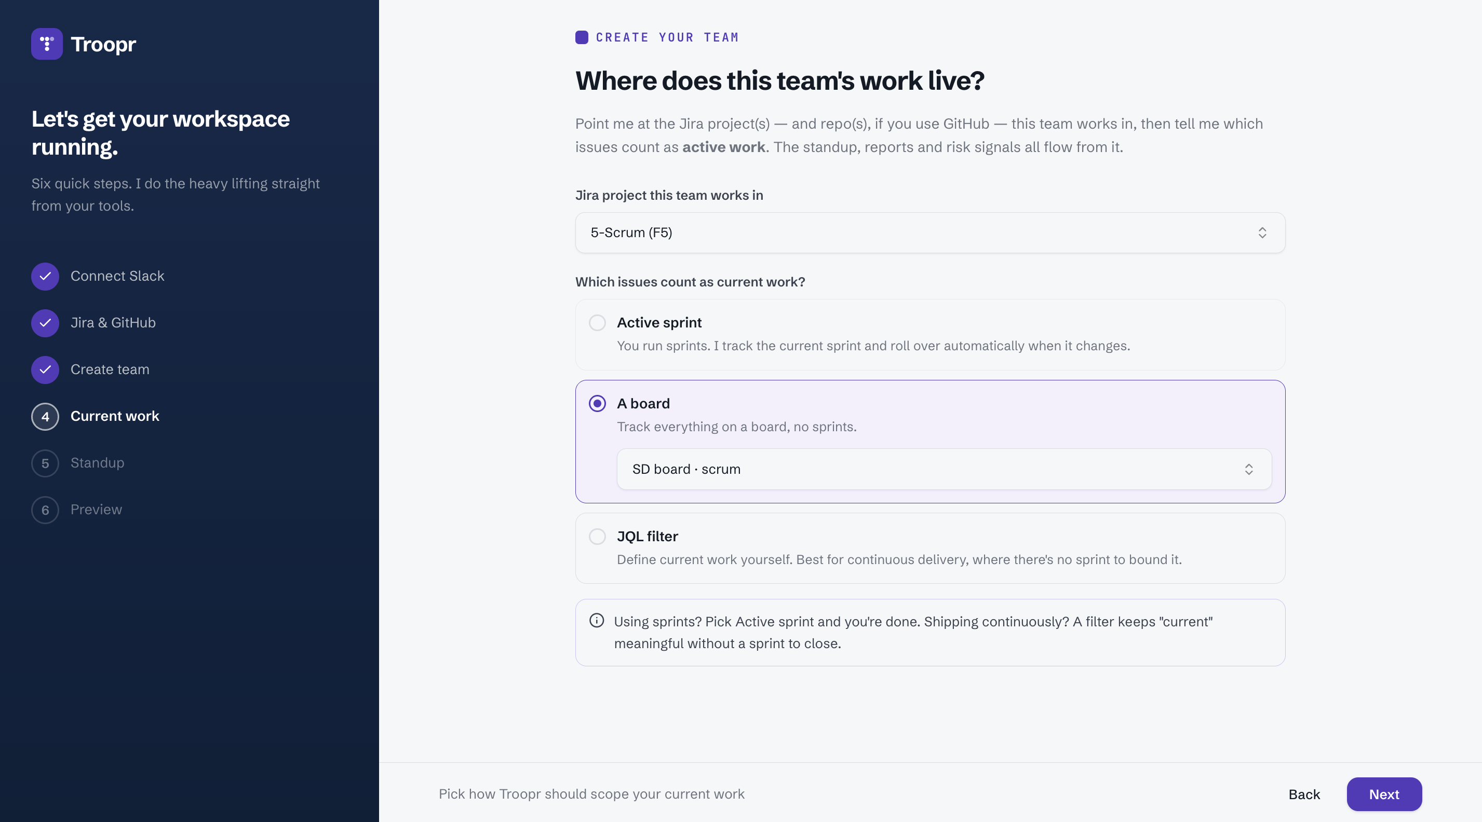The height and width of the screenshot is (822, 1482).
Task: Choose the JQL filter radio option
Action: [597, 536]
